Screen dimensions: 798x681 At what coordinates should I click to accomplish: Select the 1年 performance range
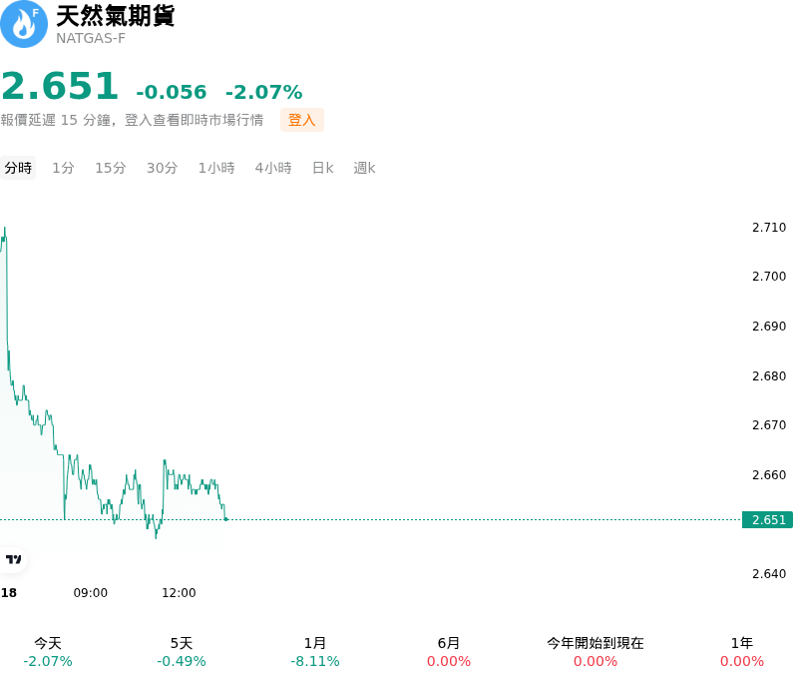tap(741, 652)
